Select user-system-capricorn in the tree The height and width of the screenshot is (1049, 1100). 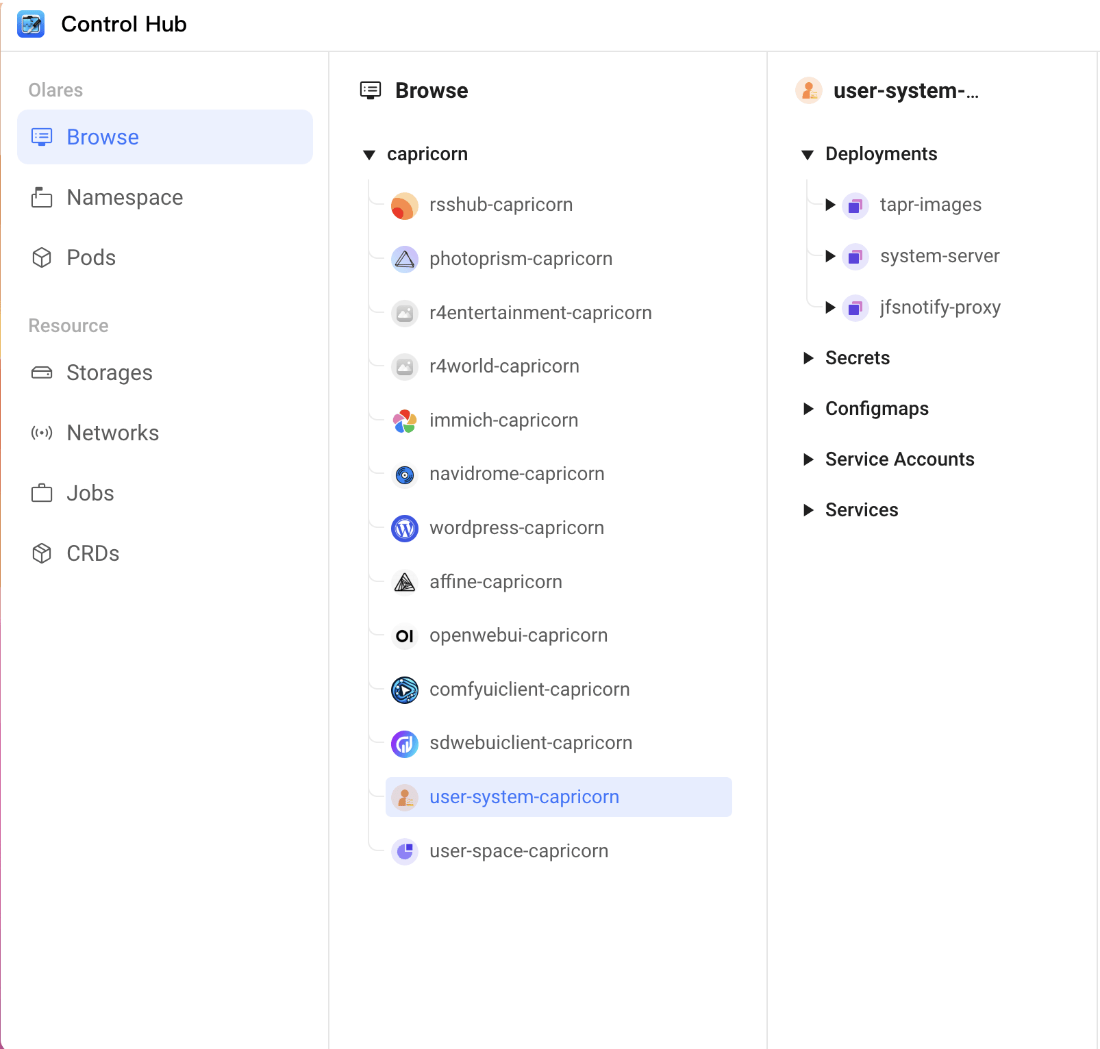click(x=524, y=796)
